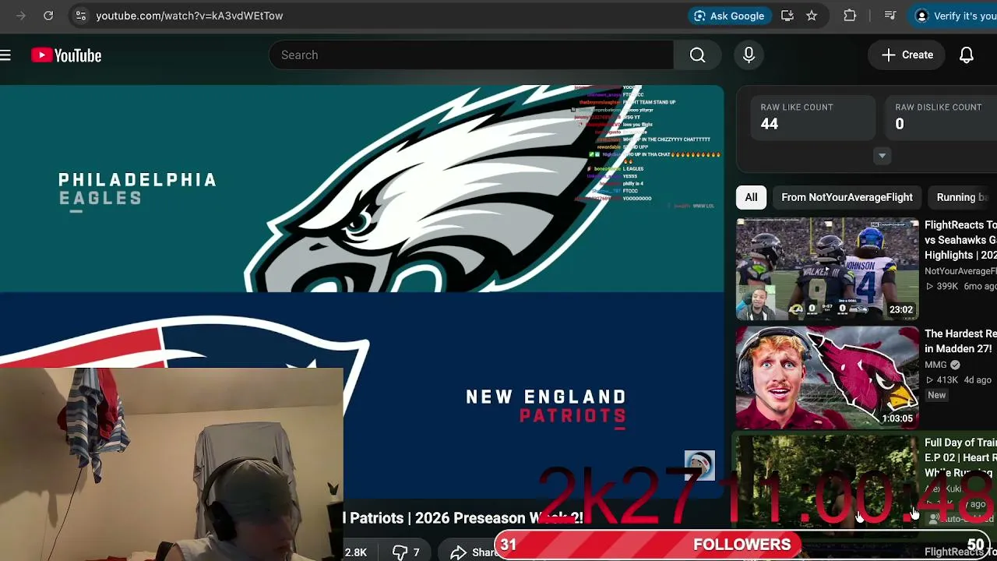This screenshot has height=561, width=997.
Task: Click the Verify it's you profile button
Action: point(954,16)
